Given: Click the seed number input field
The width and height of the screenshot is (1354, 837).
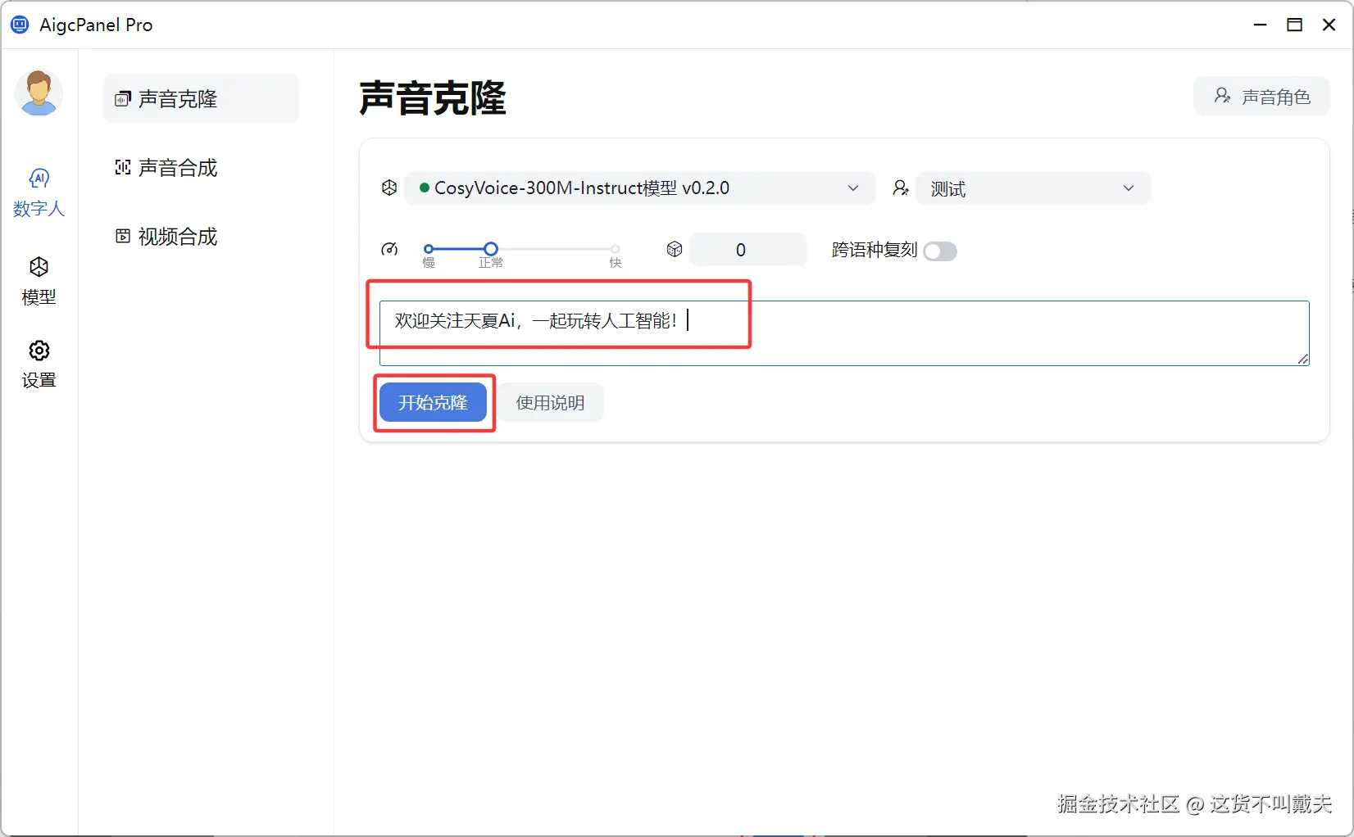Looking at the screenshot, I should coord(748,250).
